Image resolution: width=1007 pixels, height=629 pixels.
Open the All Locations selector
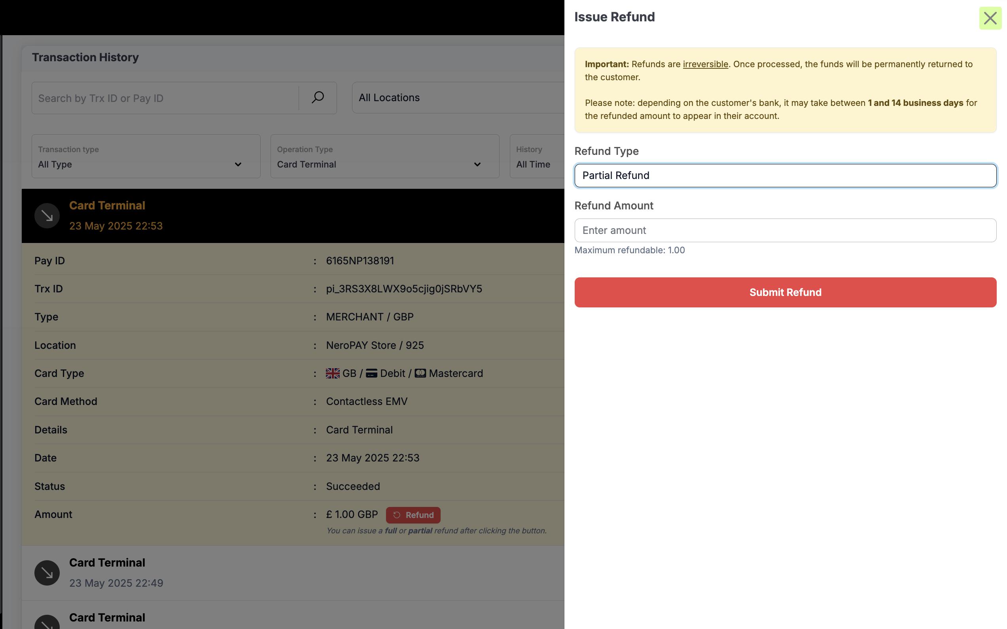(x=458, y=98)
